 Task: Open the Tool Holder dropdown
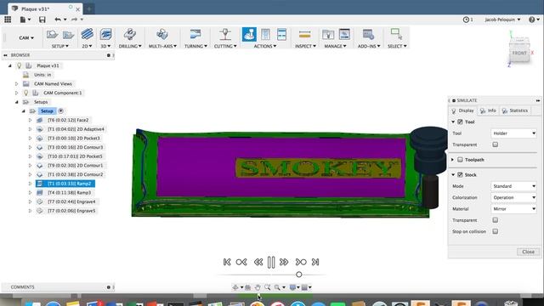pyautogui.click(x=513, y=133)
